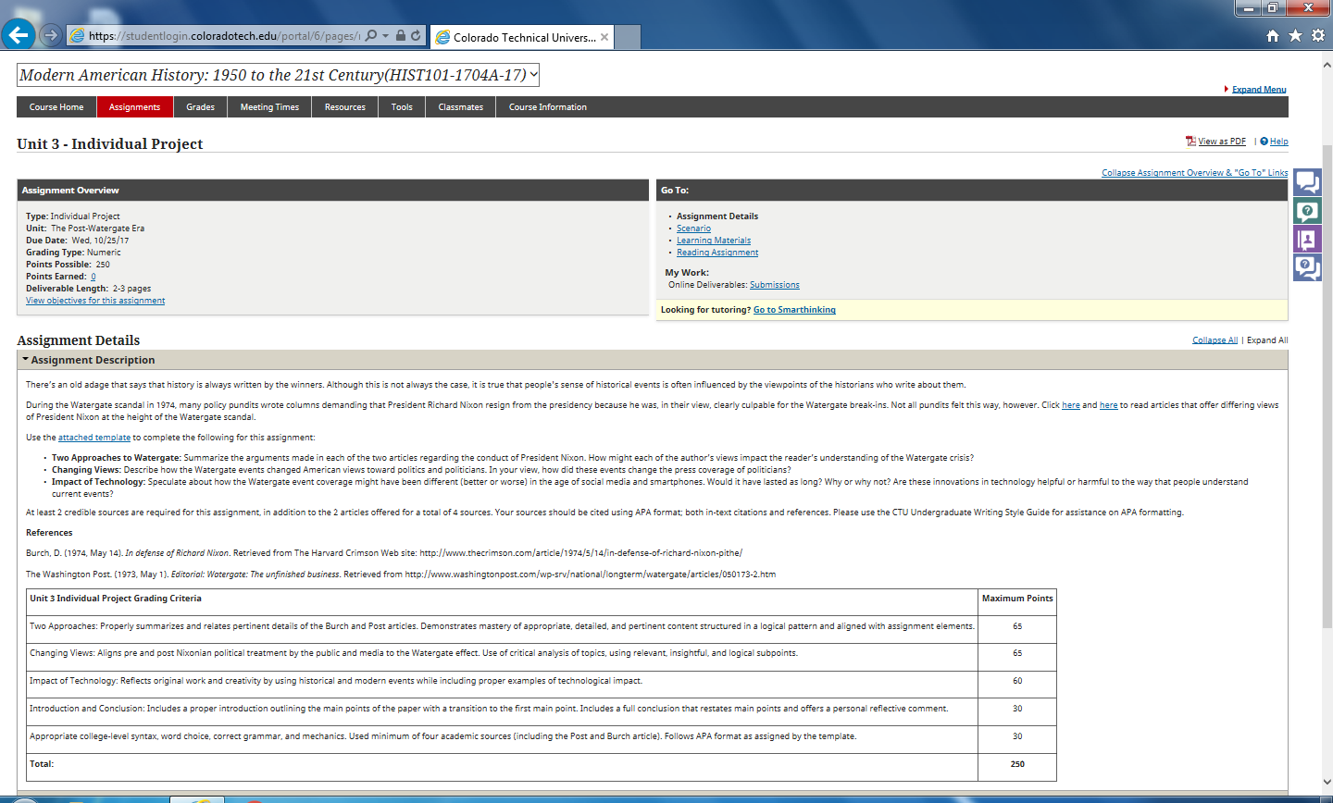
Task: Click the Expand Menu link
Action: coord(1259,90)
